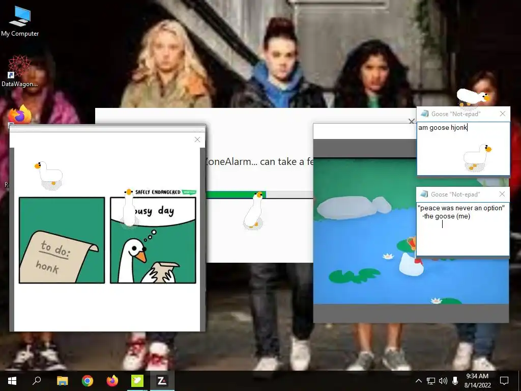This screenshot has width=521, height=391.
Task: Click the notepad icon in upper Not-epad title
Action: pyautogui.click(x=424, y=114)
